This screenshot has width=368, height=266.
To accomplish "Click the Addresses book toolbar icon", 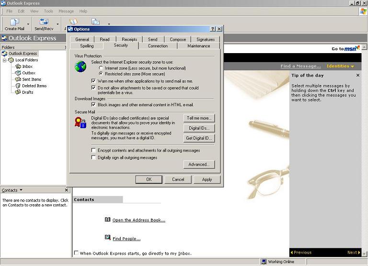I will (73, 22).
